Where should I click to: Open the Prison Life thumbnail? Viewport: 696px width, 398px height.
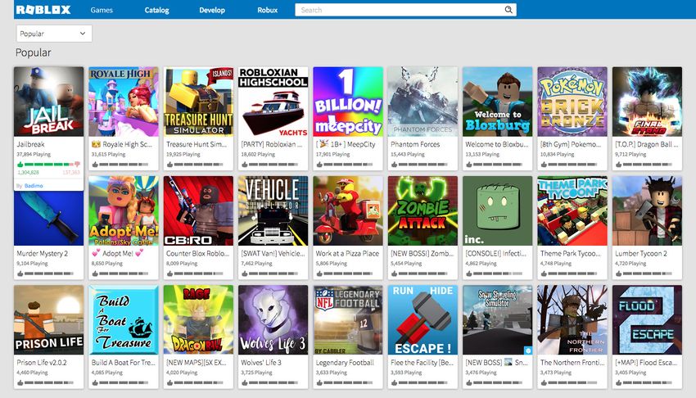49,320
